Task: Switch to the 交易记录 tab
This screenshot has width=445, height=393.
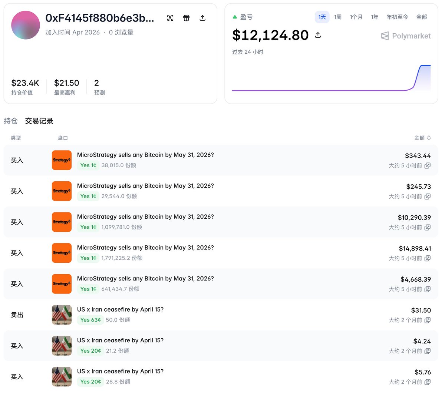Action: [x=39, y=121]
